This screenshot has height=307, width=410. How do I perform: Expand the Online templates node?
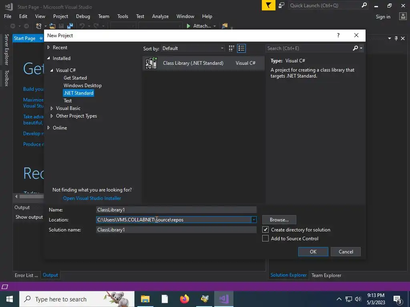tap(48, 128)
